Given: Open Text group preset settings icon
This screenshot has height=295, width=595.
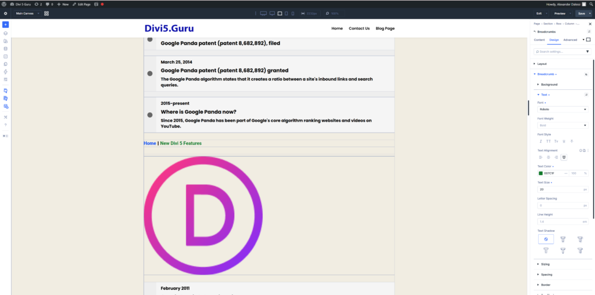Looking at the screenshot, I should [586, 94].
